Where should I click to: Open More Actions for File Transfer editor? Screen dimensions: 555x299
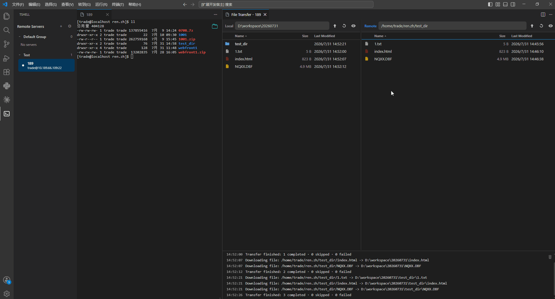tap(551, 15)
